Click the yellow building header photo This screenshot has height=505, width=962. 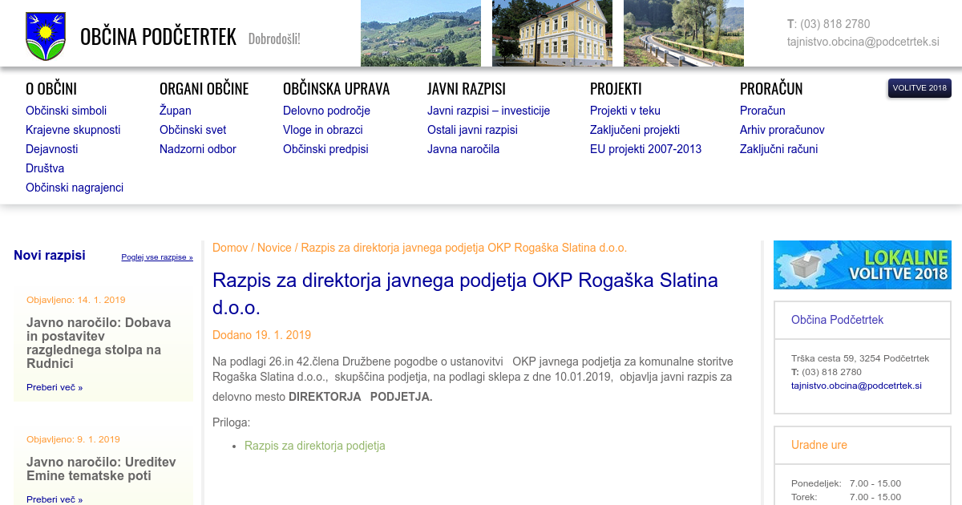[552, 33]
